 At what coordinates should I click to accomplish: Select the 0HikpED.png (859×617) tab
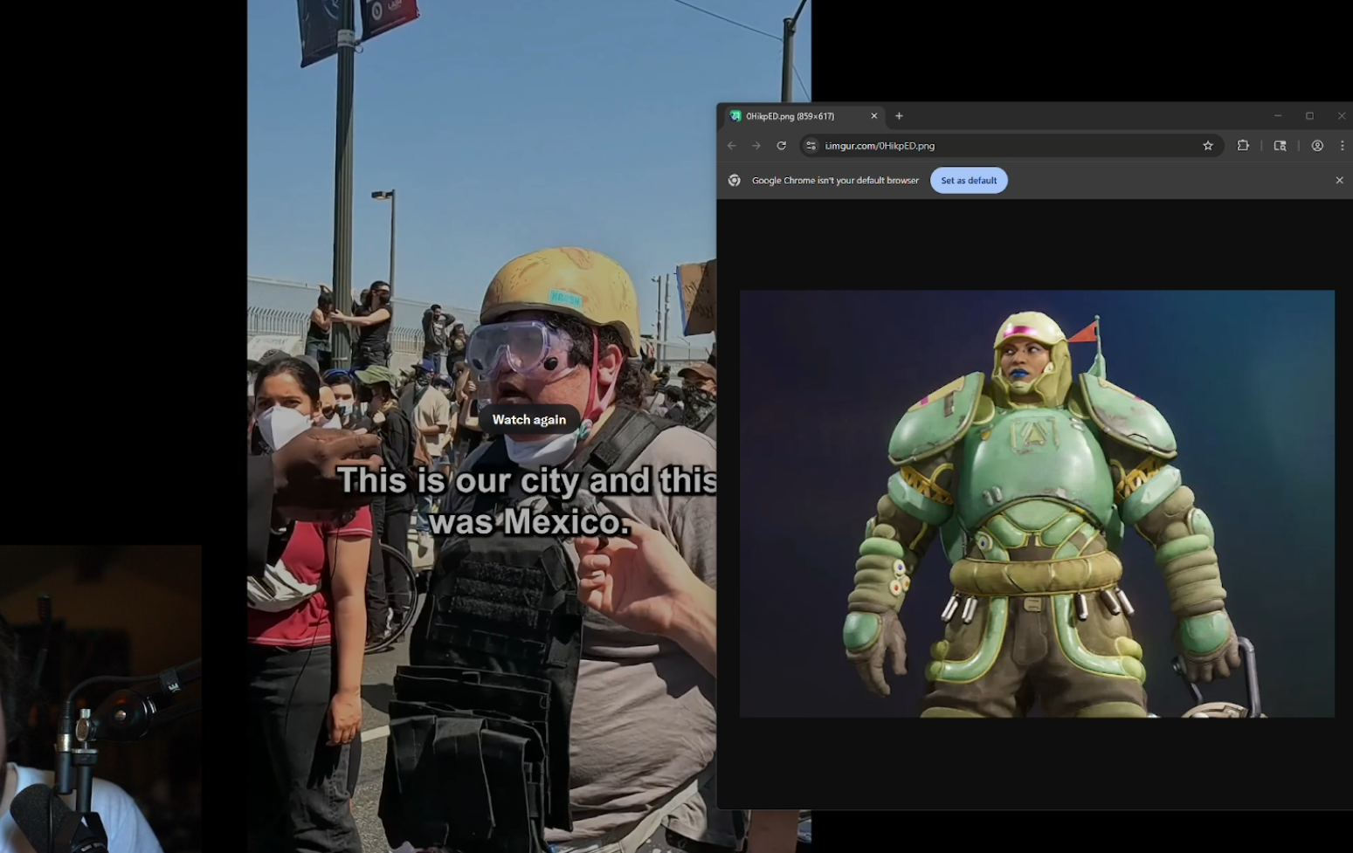804,116
